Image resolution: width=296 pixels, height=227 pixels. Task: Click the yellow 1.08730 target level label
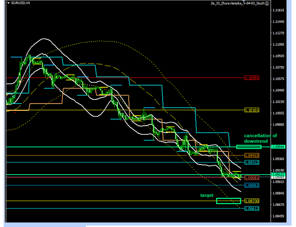(251, 201)
